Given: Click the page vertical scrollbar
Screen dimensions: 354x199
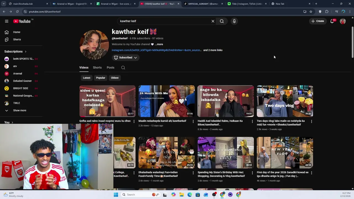Looking at the screenshot, I should point(352,42).
